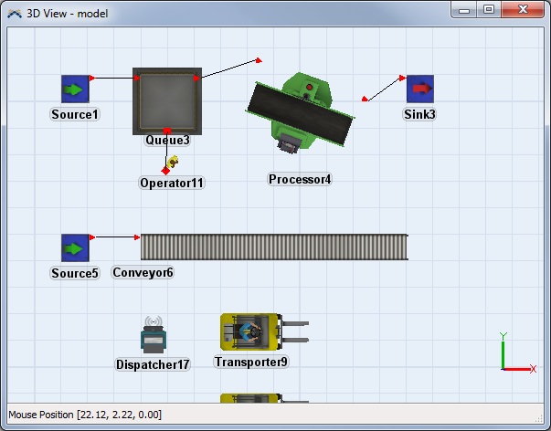Click the Conveyor6 name label
Viewport: 551px width, 431px height.
point(143,272)
